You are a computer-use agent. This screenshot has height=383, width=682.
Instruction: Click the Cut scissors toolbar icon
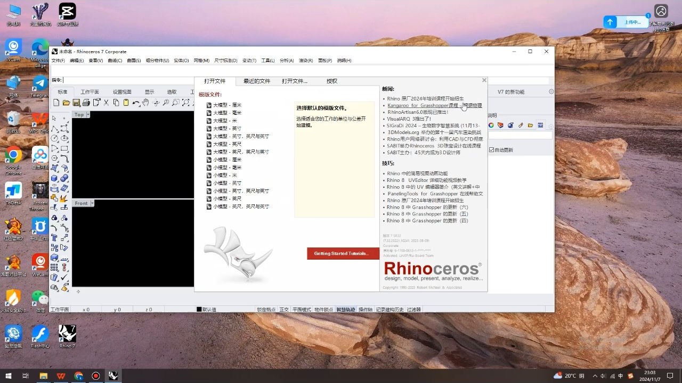coord(106,103)
